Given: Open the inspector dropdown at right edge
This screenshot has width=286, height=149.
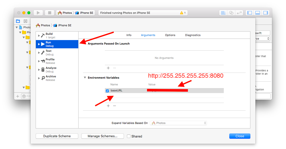Looking at the screenshot, I should click(x=263, y=39).
